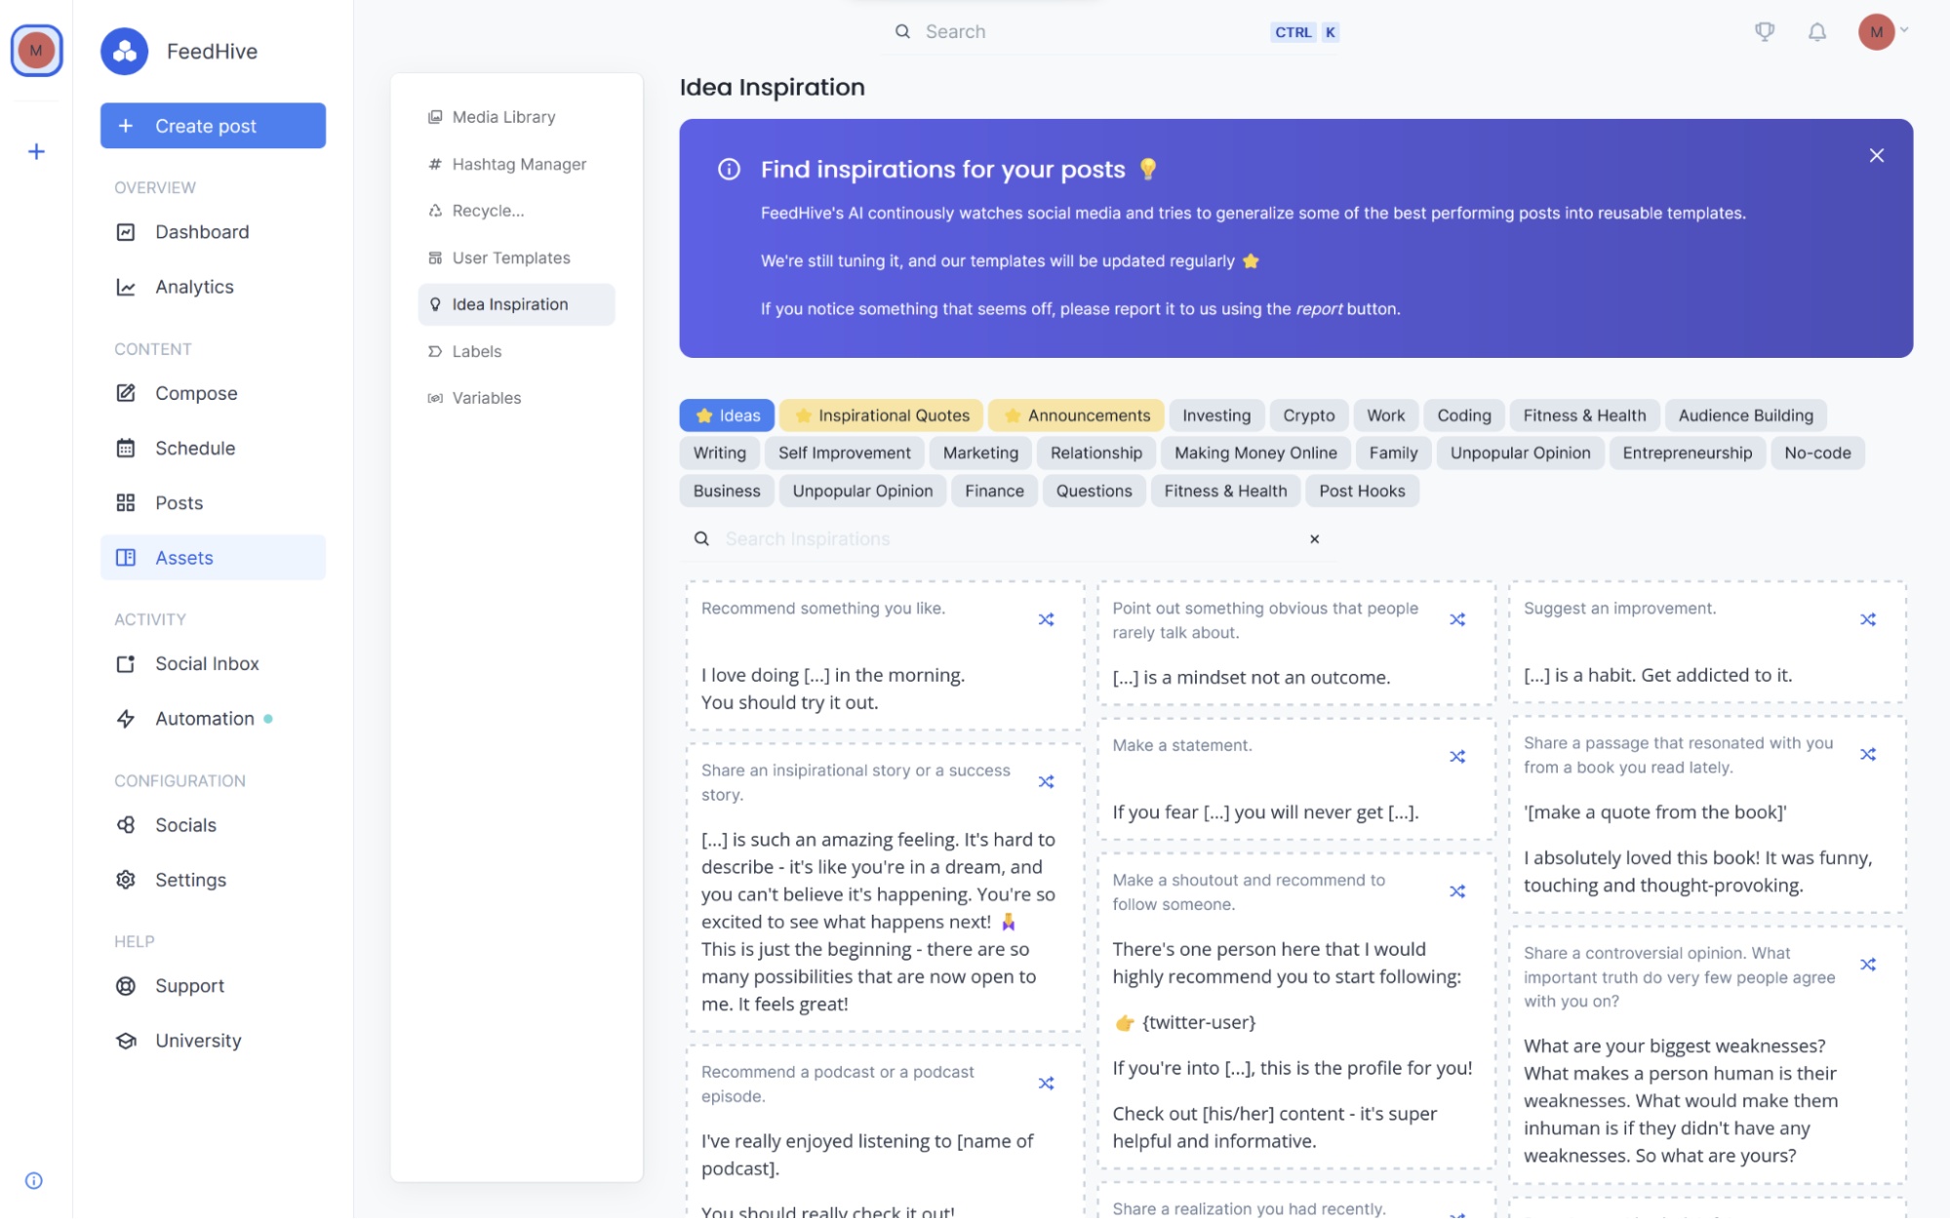Click the Create post button
The height and width of the screenshot is (1219, 1950).
coord(213,126)
